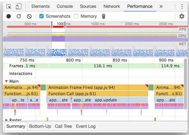Open the Call Tree tab
Viewport: 189px width, 135px height.
tap(63, 126)
